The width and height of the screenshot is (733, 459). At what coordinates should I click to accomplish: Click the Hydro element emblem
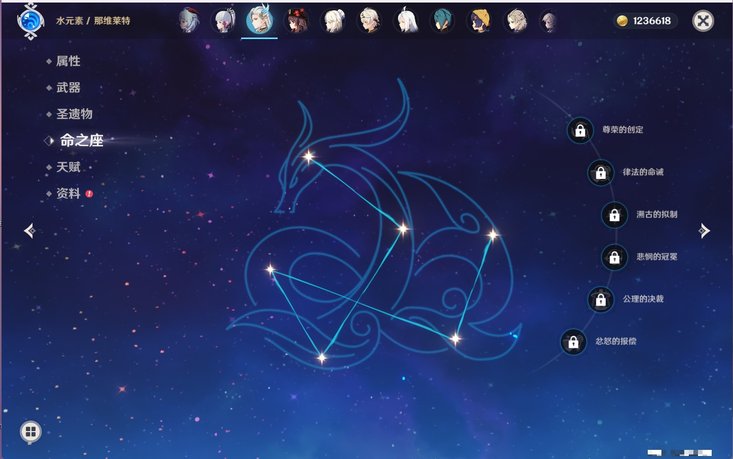(x=30, y=21)
